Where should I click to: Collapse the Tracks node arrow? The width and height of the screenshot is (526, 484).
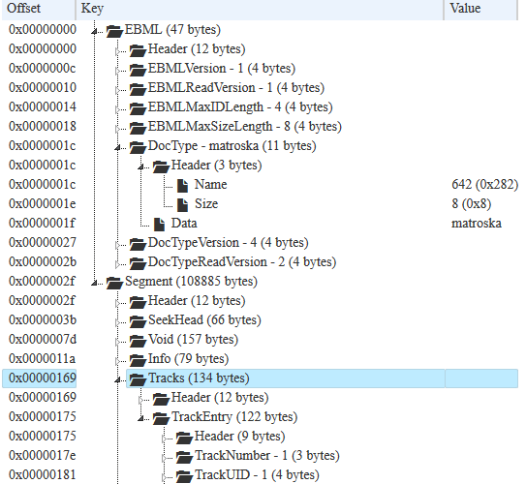(117, 379)
